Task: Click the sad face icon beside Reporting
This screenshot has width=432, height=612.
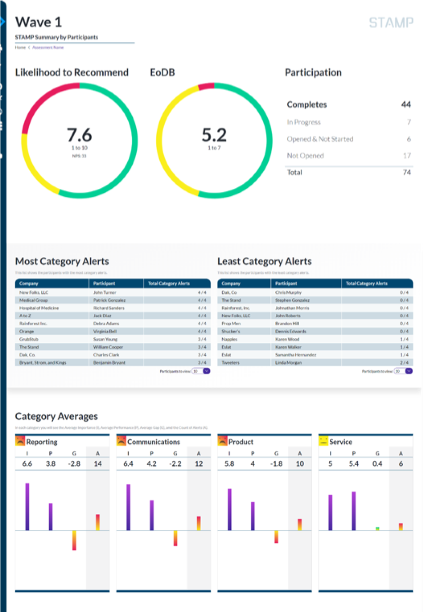Action: click(x=20, y=441)
